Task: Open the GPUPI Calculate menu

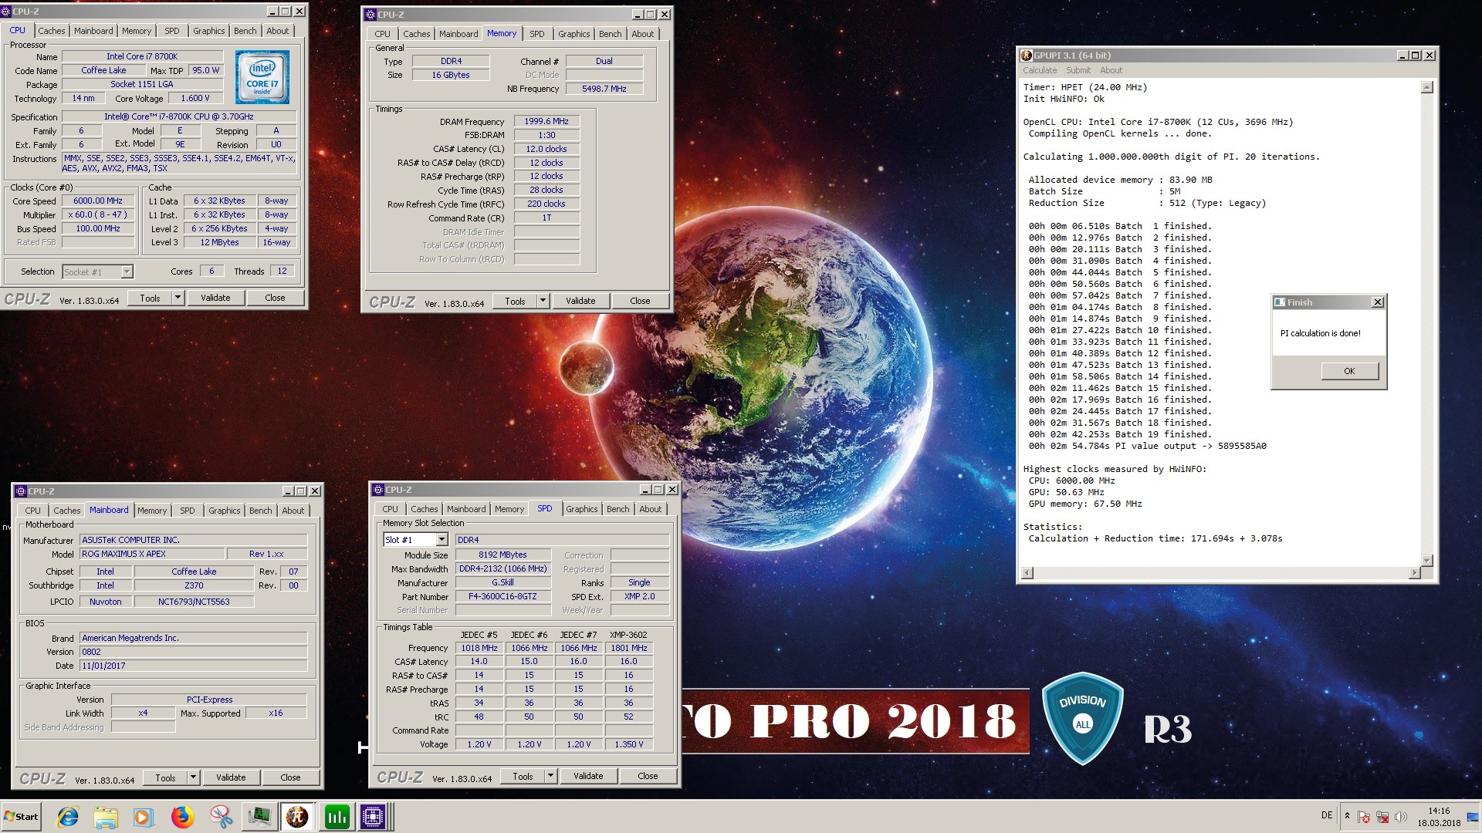Action: pos(1040,70)
